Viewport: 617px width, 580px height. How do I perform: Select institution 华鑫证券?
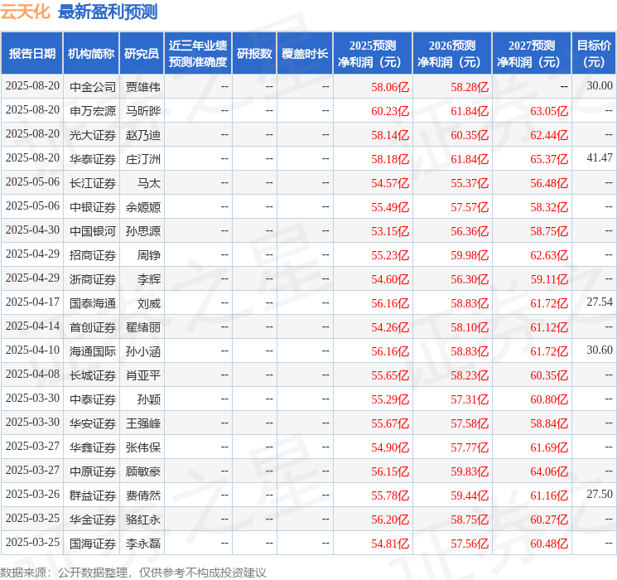point(93,447)
